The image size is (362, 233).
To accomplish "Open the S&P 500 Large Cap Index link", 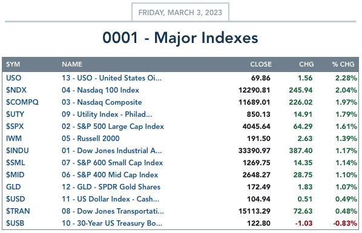I will click(x=113, y=126).
